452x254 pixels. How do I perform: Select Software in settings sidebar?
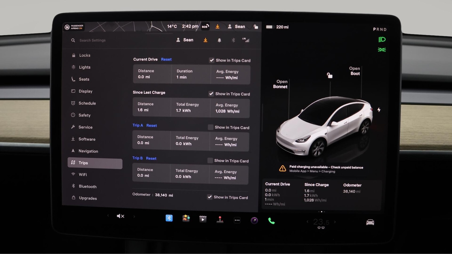87,139
